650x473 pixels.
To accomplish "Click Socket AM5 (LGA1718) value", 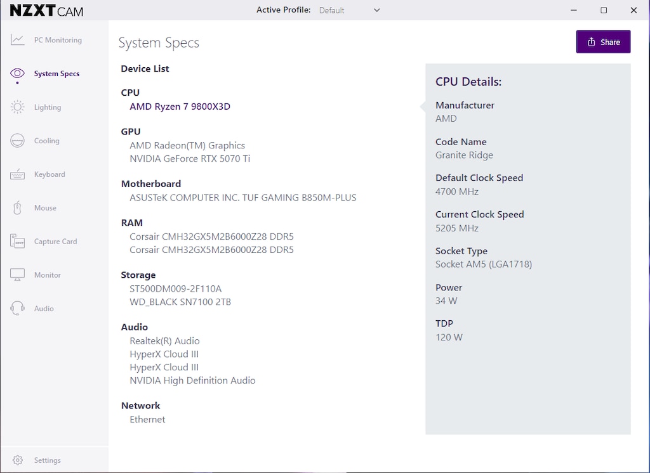I will 483,264.
